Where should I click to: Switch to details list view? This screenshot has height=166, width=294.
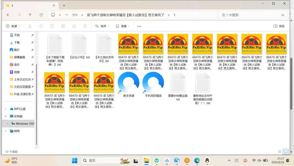coord(280,152)
